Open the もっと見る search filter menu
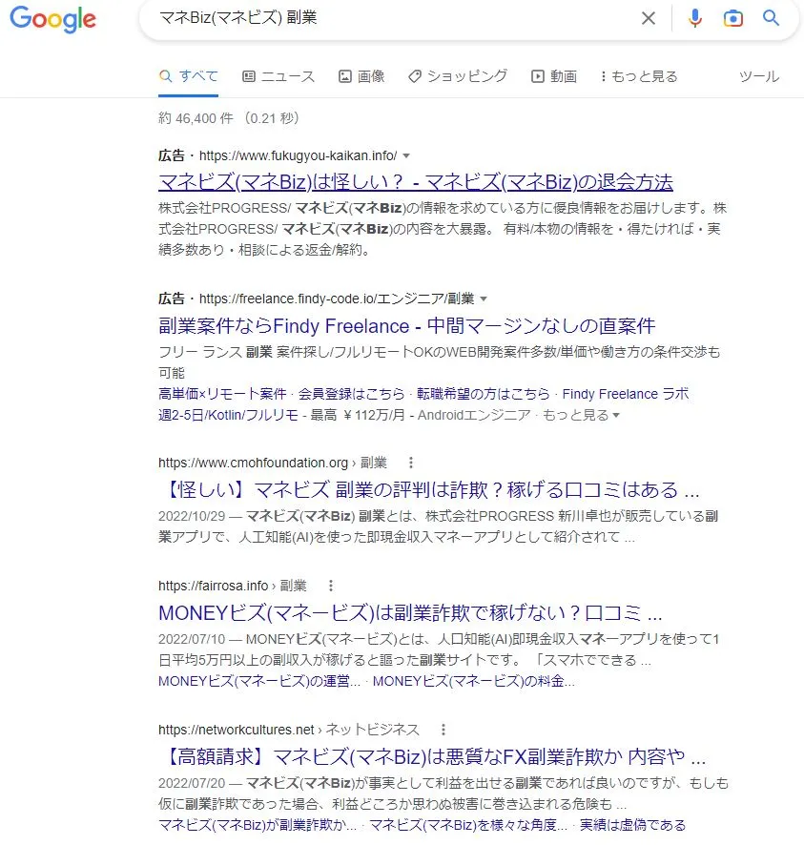Image resolution: width=804 pixels, height=845 pixels. pos(639,76)
